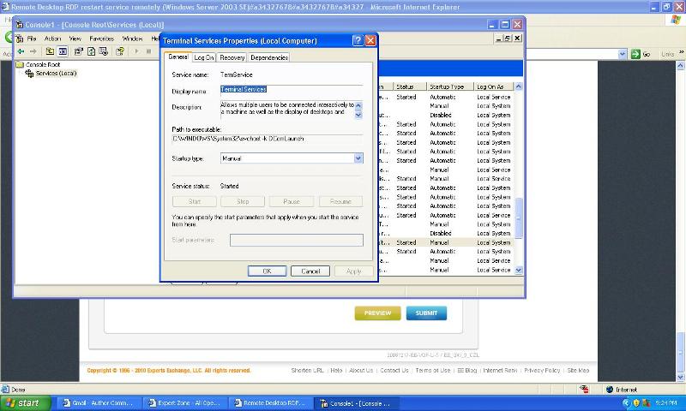Click the Services (Local) gear icon in the tree
This screenshot has height=411, width=686.
tap(29, 74)
